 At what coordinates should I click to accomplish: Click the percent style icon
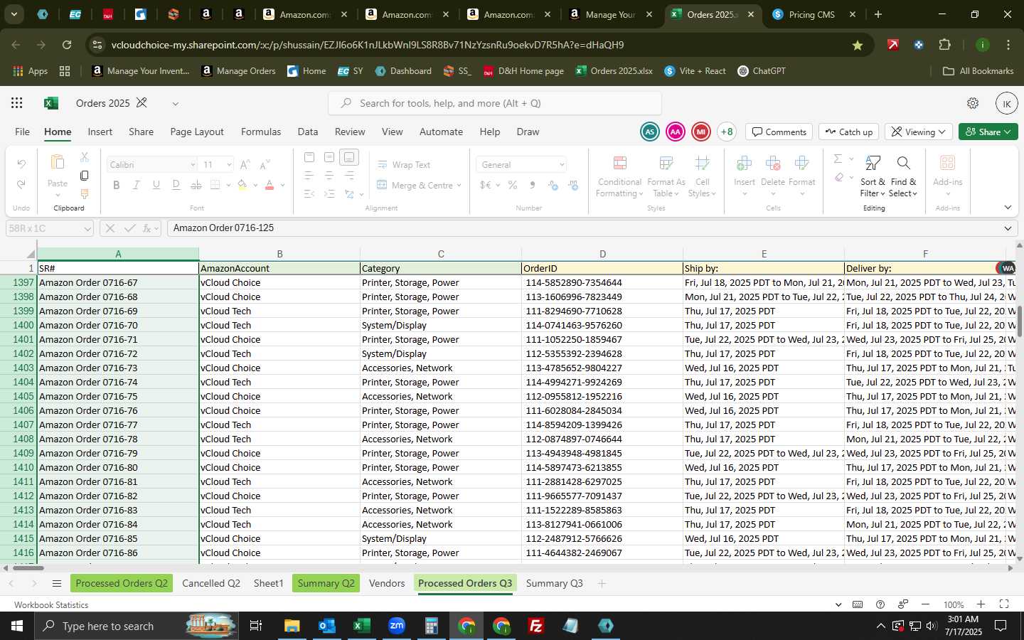point(512,185)
